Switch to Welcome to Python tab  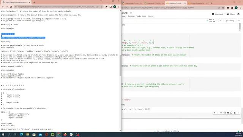[132, 3]
